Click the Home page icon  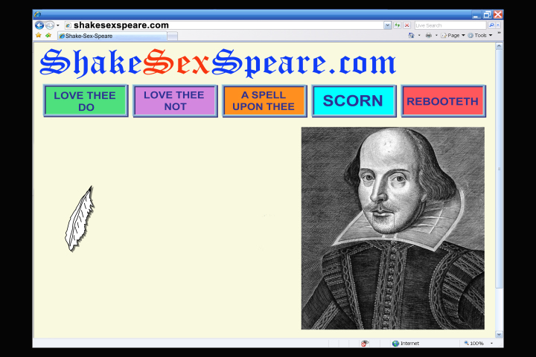(x=411, y=35)
